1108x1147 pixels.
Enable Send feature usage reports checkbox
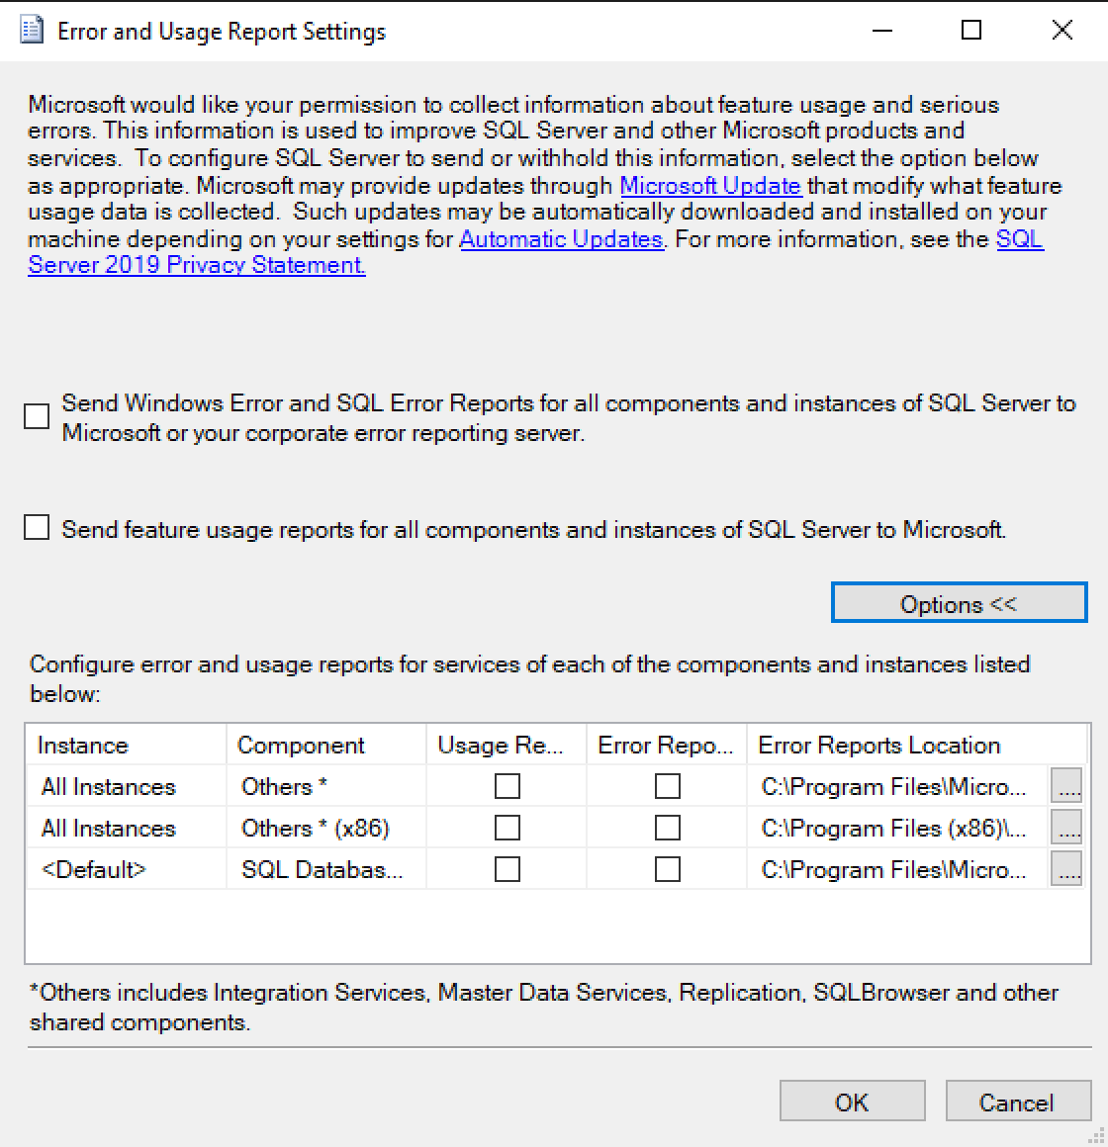pyautogui.click(x=37, y=528)
